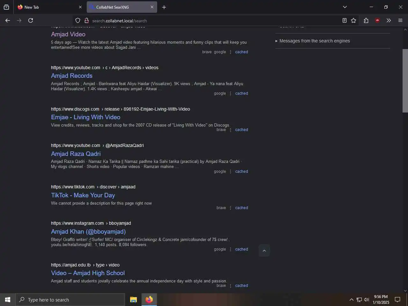List all tabs dropdown arrow
The width and height of the screenshot is (408, 306).
pyautogui.click(x=345, y=7)
